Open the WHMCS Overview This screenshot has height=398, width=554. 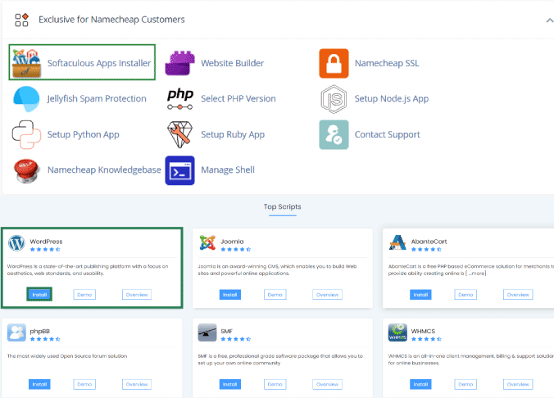518,384
